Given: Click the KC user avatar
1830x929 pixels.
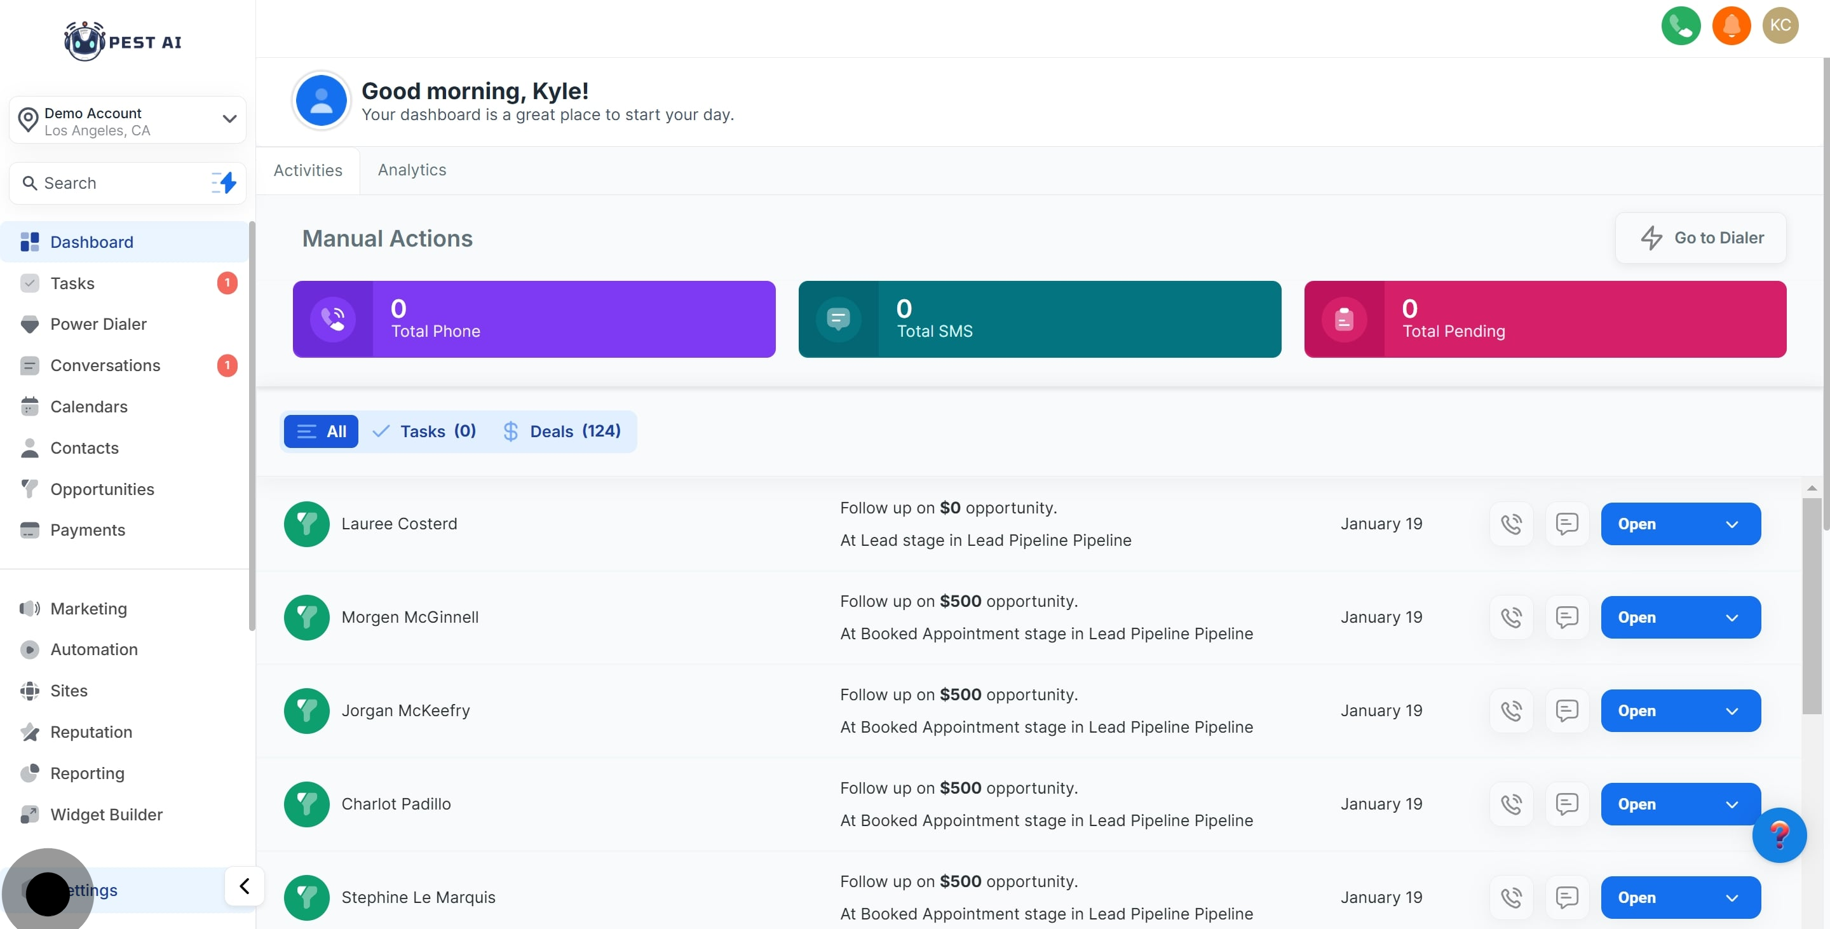Looking at the screenshot, I should [1780, 25].
